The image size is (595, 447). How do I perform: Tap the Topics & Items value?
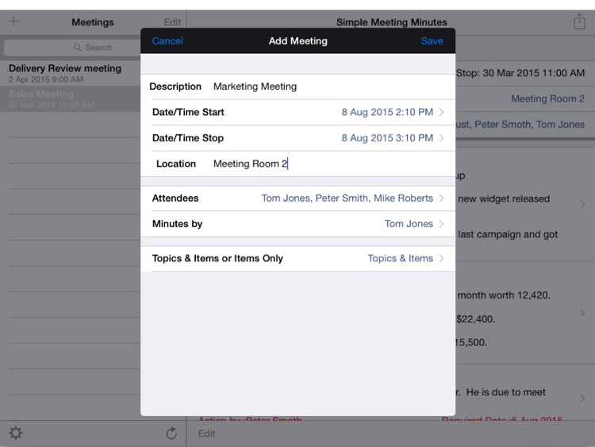(401, 258)
